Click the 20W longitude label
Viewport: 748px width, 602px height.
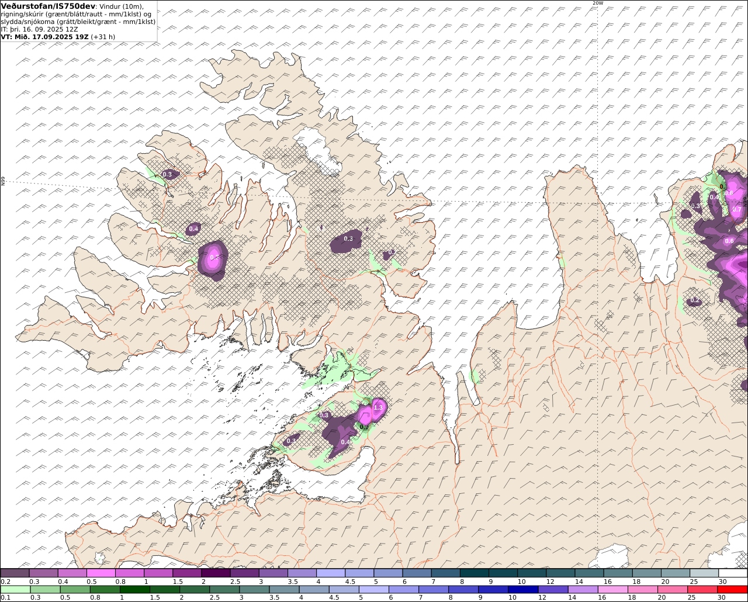[597, 3]
